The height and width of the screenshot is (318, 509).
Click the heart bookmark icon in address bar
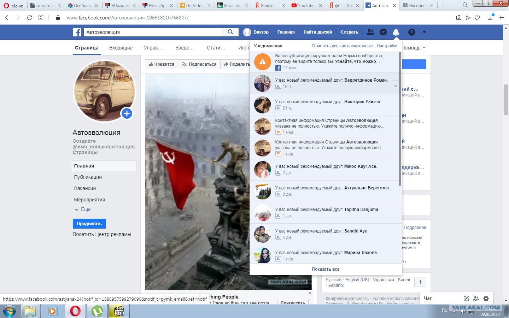coord(477,18)
